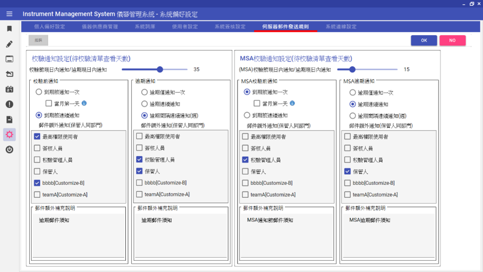Select 逾期間隔連續通知(週) in MSA逾期通知

(353, 116)
